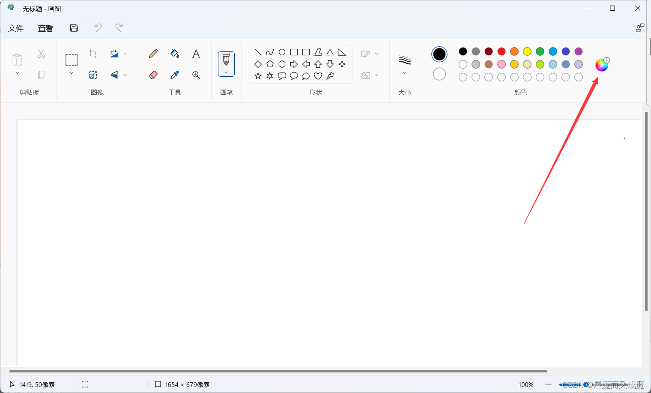Click the account icon in title bar
651x393 pixels.
pyautogui.click(x=640, y=28)
